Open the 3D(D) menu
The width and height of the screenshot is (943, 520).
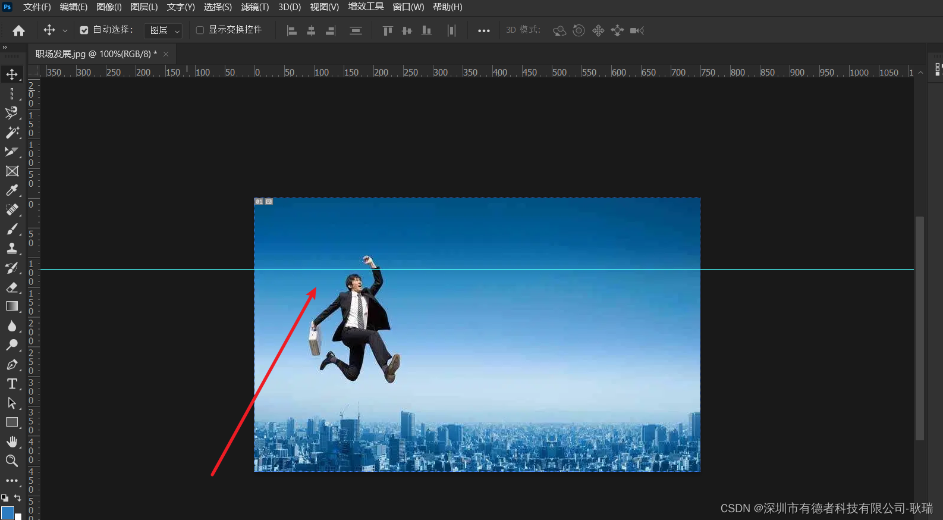coord(290,7)
